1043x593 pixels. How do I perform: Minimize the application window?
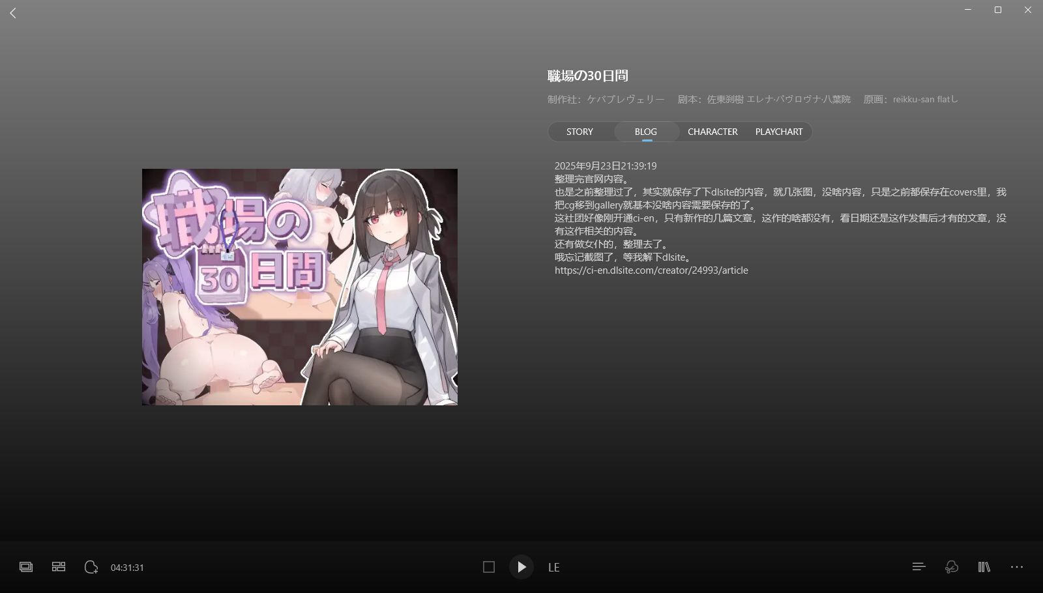tap(968, 10)
